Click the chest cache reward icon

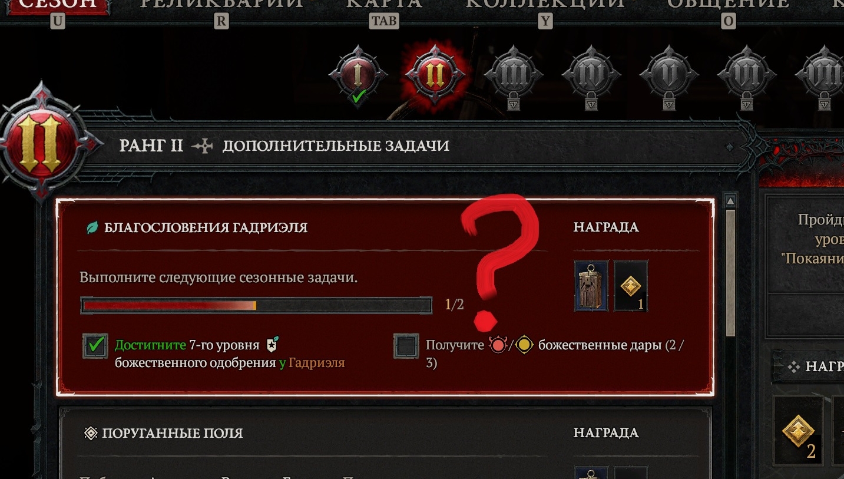click(x=592, y=286)
